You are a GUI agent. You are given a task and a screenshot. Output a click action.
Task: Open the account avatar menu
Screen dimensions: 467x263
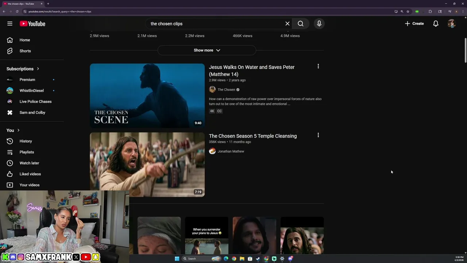point(452,24)
